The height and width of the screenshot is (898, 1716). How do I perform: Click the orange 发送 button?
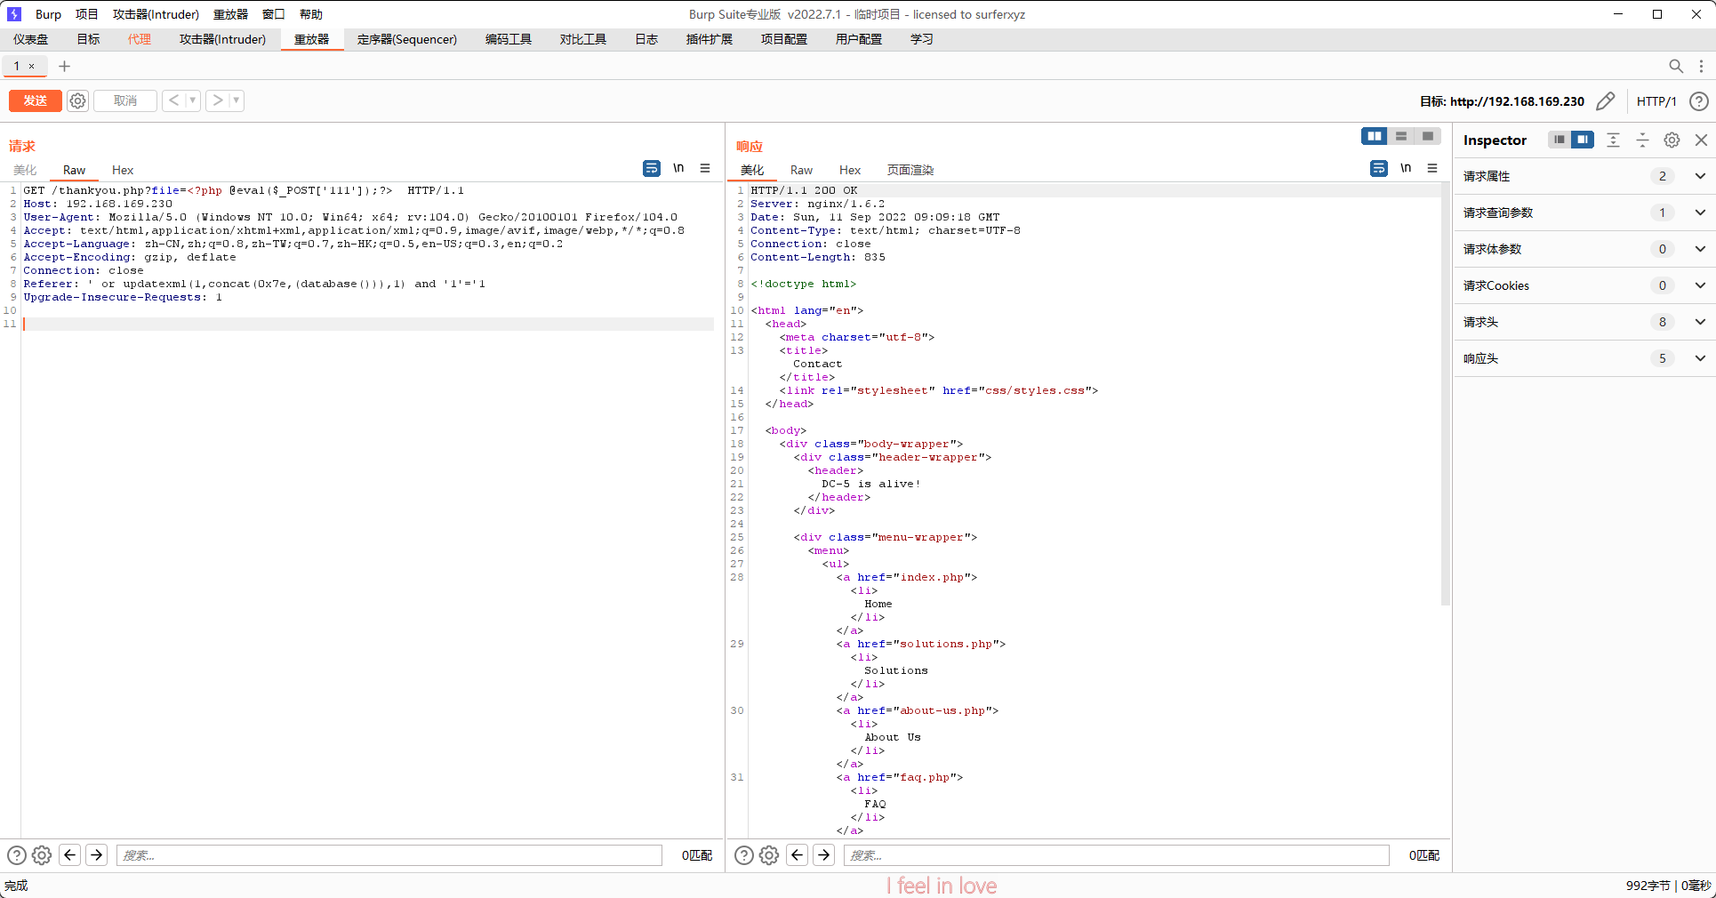(36, 100)
